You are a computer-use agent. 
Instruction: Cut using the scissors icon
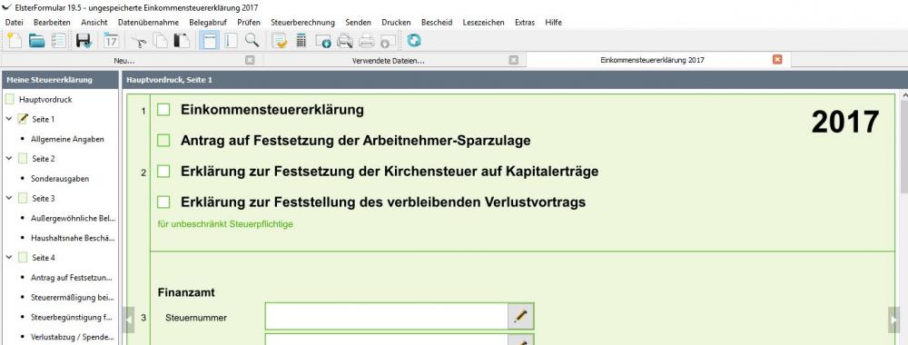(x=139, y=41)
